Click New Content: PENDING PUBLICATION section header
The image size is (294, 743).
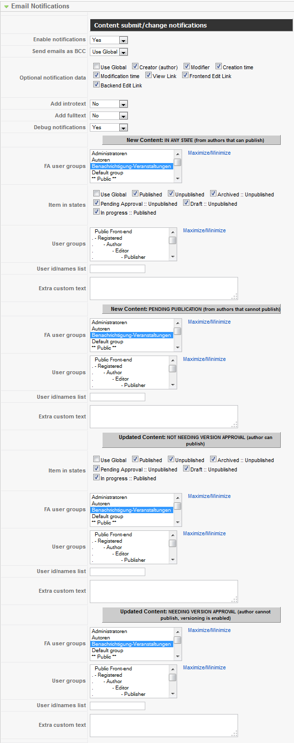tap(191, 309)
